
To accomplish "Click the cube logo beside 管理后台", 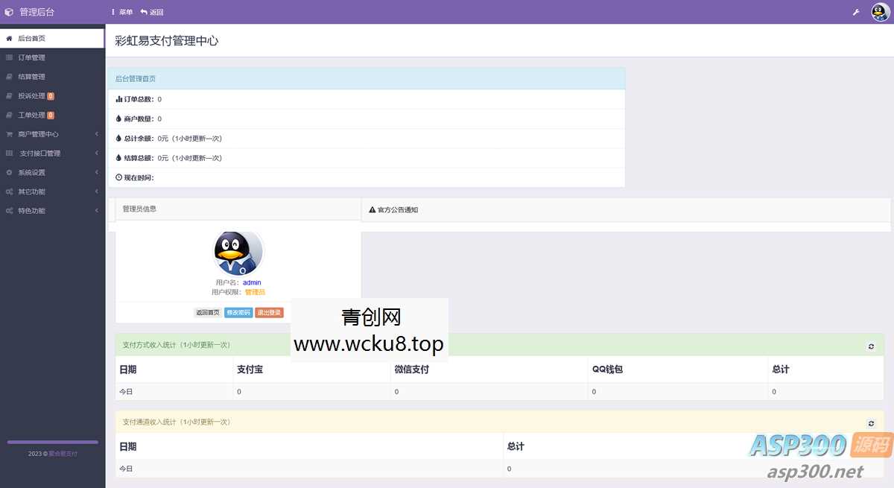I will tap(9, 11).
